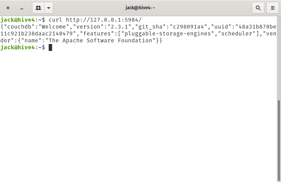Minimize the terminal window
Viewport: 281px width, 182px height.
click(x=22, y=8)
